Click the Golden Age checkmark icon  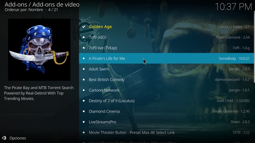(x=84, y=27)
